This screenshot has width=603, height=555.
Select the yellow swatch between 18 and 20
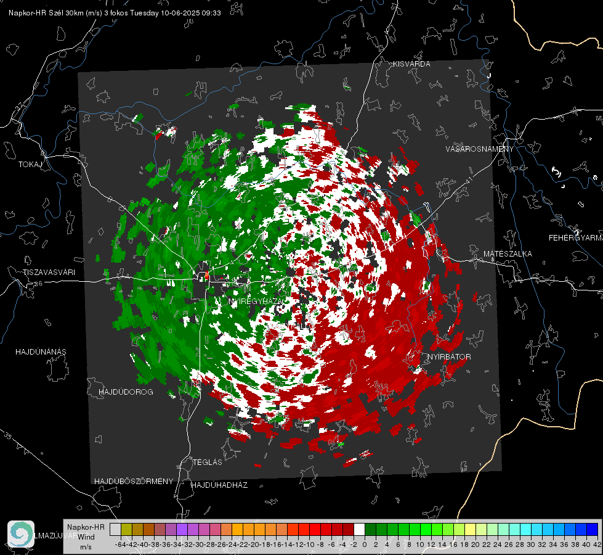coord(471,529)
